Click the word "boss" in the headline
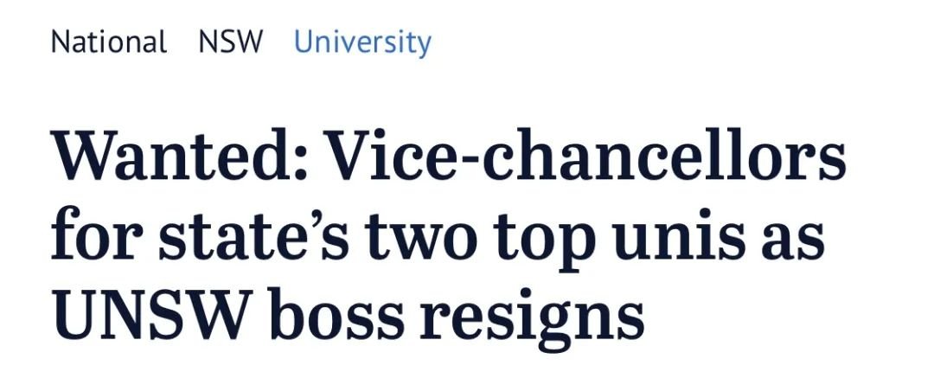 [x=336, y=311]
